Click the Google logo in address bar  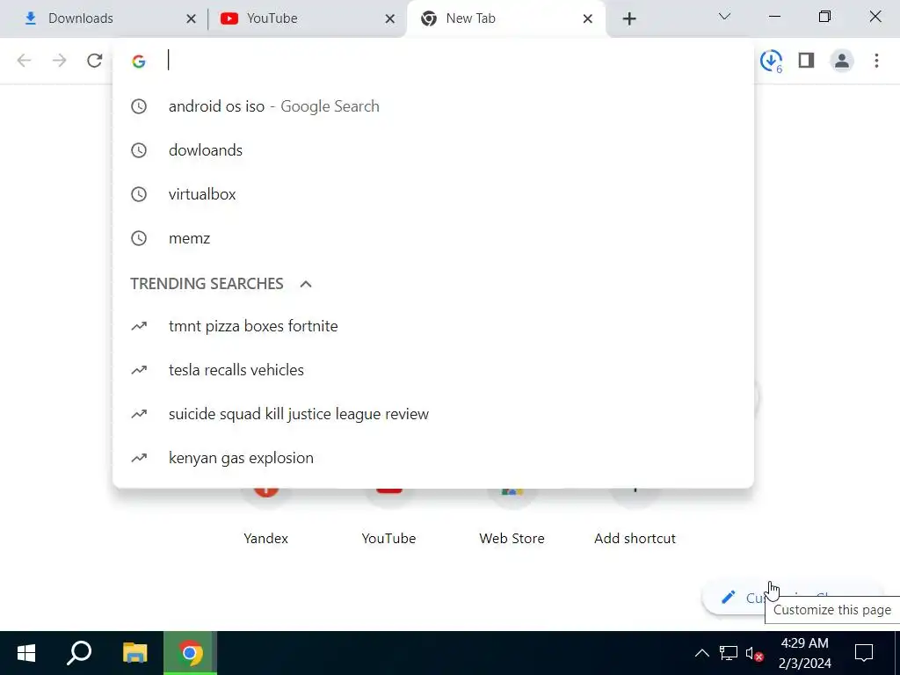pos(138,61)
